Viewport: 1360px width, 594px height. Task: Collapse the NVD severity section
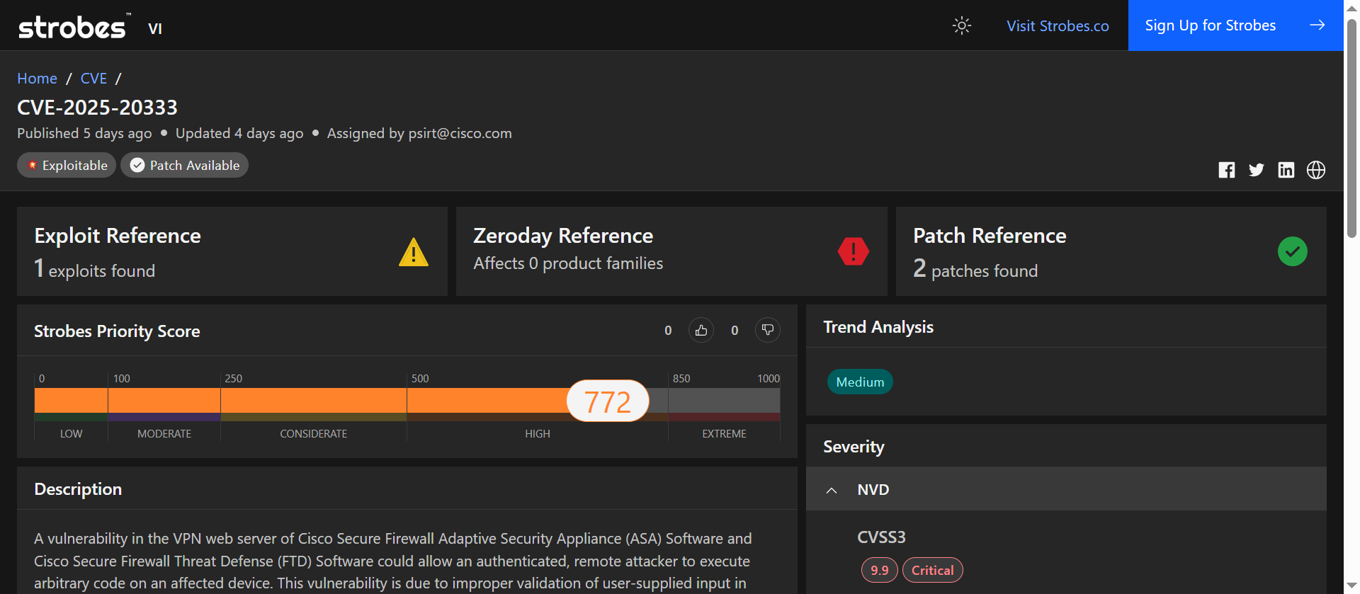coord(832,490)
